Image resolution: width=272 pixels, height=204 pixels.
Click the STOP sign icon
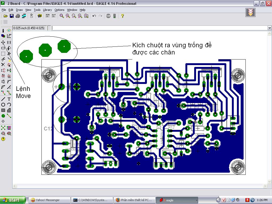click(108, 16)
